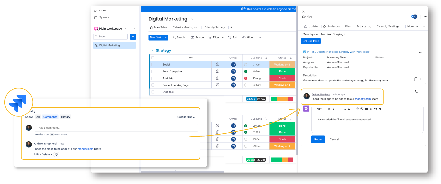This screenshot has height=184, width=441.
Task: Open the More tabs dropdown in Social panel
Action: (x=413, y=26)
